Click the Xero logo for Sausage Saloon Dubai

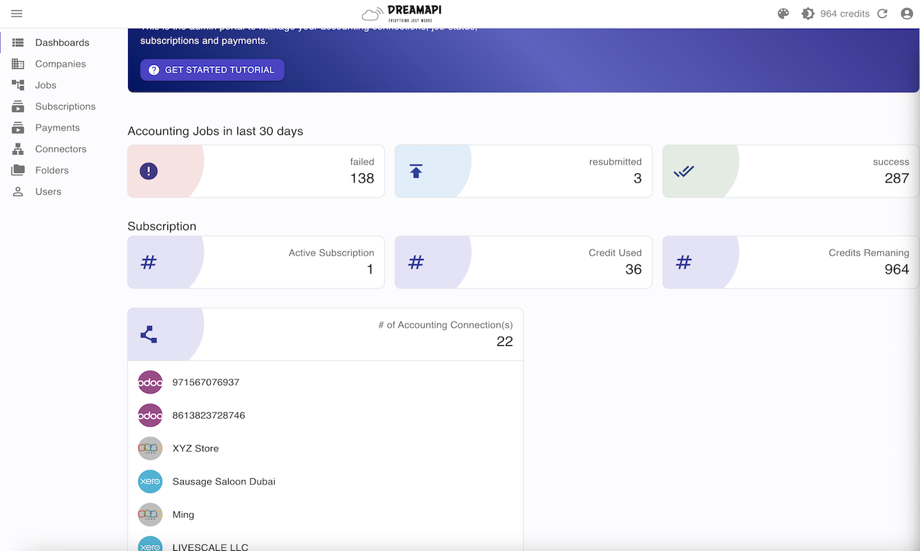[x=150, y=481]
